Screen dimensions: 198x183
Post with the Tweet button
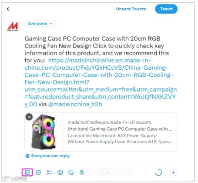(166, 9)
